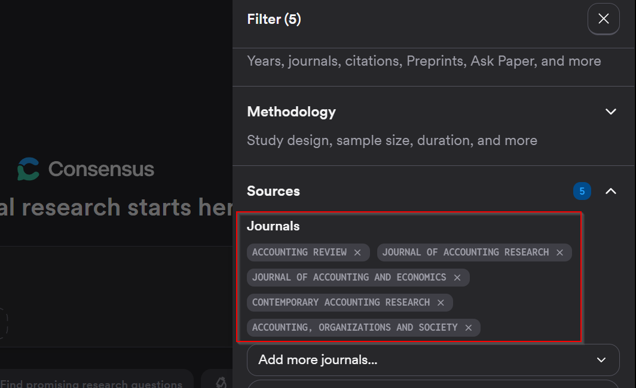The height and width of the screenshot is (388, 636).
Task: Remove Journal of Accounting and Economics chip
Action: [x=457, y=278]
